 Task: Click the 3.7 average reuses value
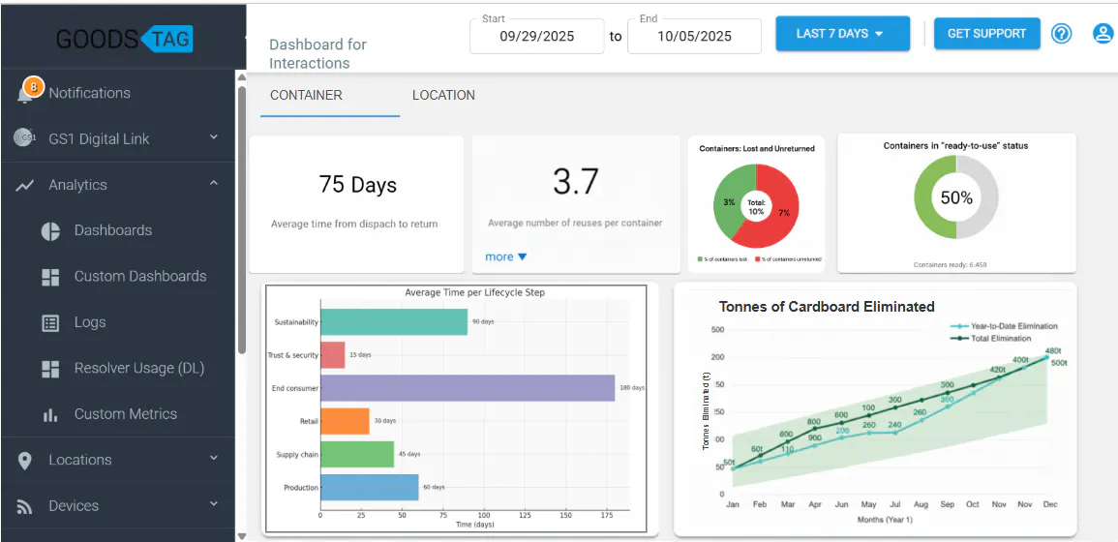tap(575, 183)
